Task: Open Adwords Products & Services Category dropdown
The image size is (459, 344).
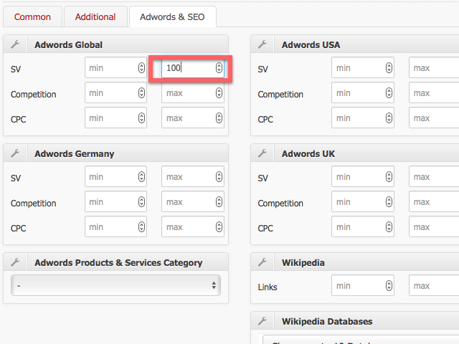Action: point(115,285)
